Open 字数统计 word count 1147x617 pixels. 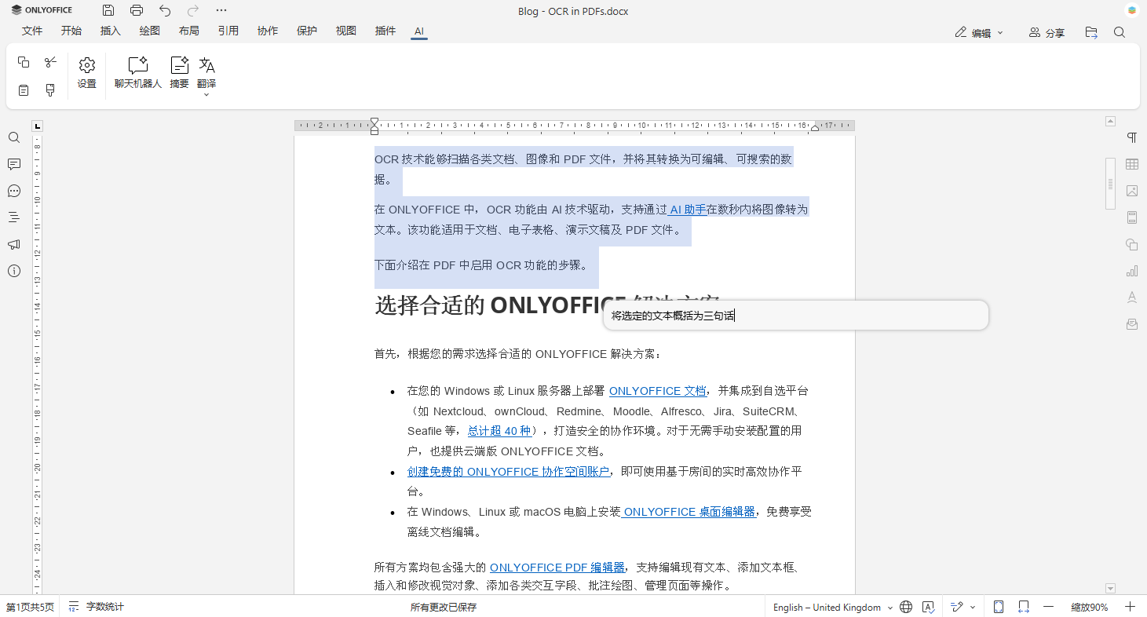(x=96, y=607)
